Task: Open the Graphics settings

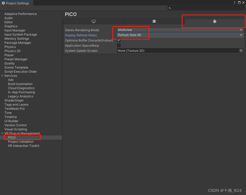Action: 11,26
